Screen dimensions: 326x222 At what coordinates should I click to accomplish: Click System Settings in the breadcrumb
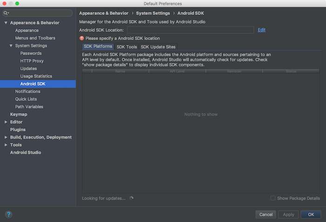(153, 13)
